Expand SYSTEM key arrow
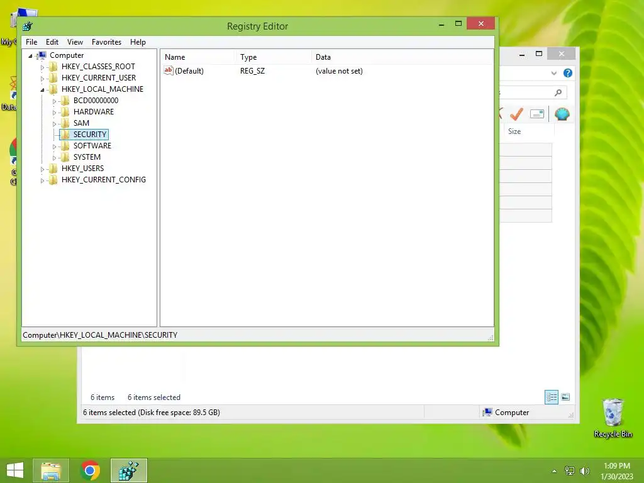This screenshot has width=644, height=483. [54, 158]
